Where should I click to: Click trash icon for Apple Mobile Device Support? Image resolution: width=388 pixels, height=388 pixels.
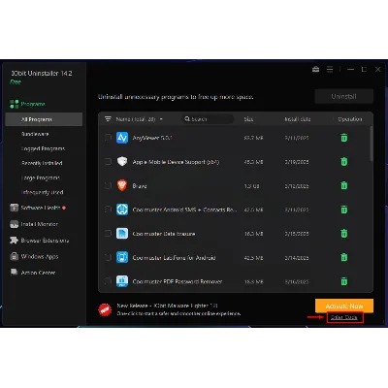click(x=344, y=161)
